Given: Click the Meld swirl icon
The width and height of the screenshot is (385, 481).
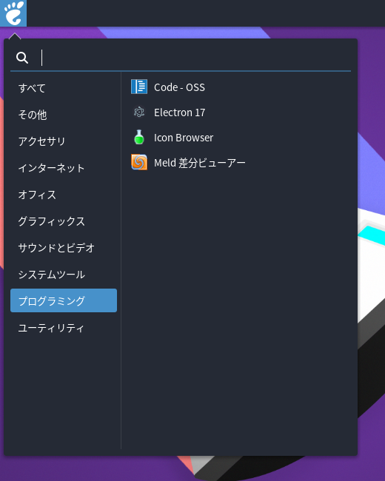Looking at the screenshot, I should 139,162.
